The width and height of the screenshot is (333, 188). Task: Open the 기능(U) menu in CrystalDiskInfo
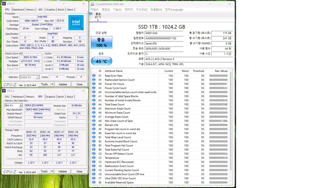click(x=117, y=10)
